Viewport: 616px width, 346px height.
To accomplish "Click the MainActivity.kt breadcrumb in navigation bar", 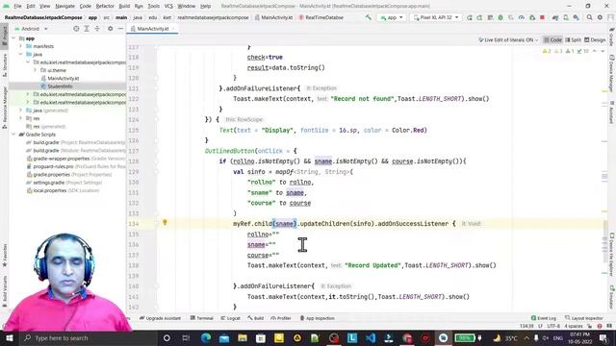I will pos(273,17).
